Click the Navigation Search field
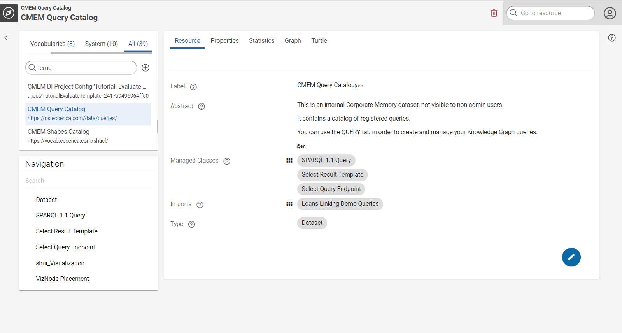Image resolution: width=622 pixels, height=333 pixels. pos(88,181)
